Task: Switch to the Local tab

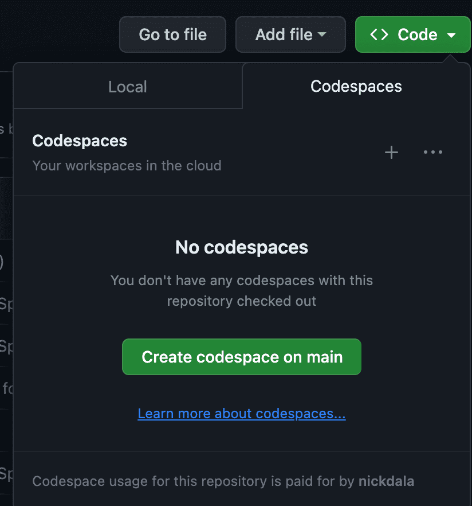Action: click(128, 87)
